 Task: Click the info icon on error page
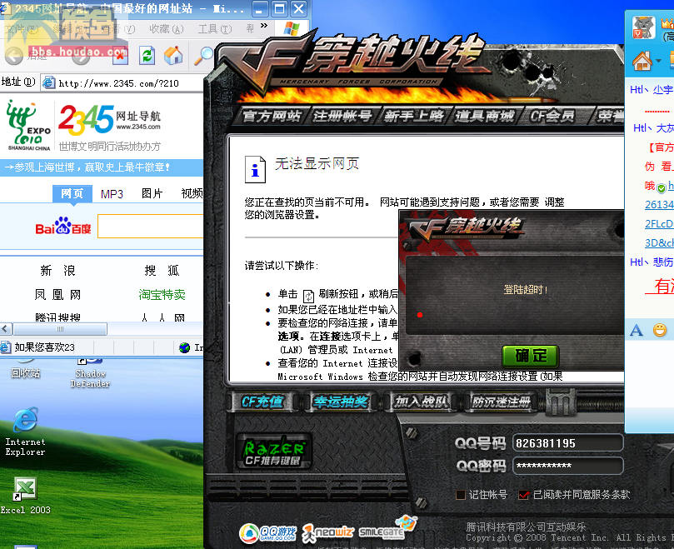pos(255,169)
